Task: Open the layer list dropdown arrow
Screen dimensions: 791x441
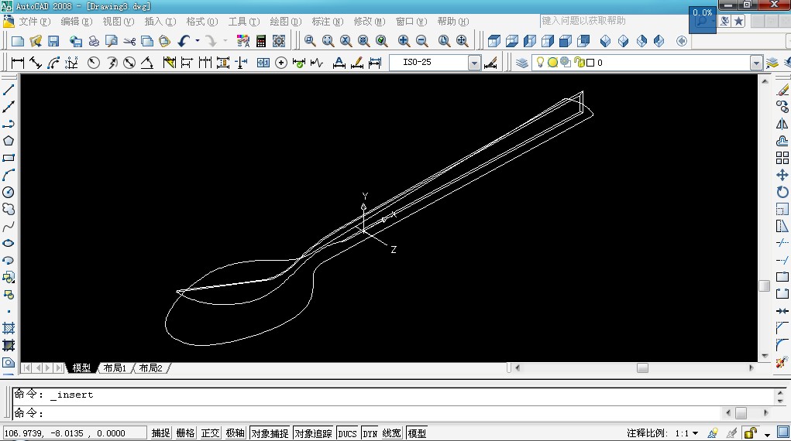Action: click(756, 63)
